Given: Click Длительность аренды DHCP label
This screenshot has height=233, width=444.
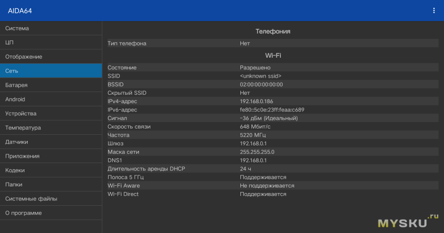Looking at the screenshot, I should (146, 169).
